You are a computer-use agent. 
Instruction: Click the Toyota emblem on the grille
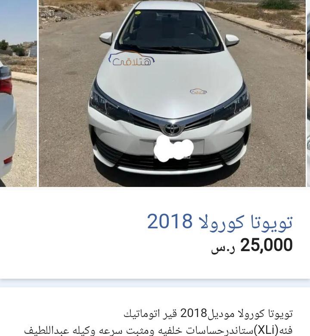(x=172, y=129)
